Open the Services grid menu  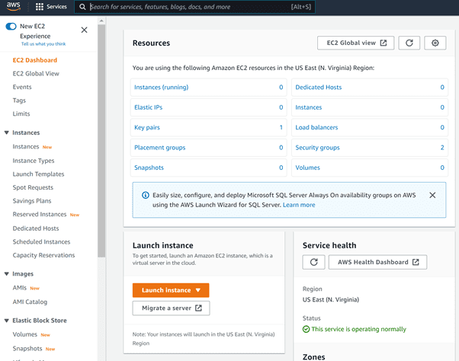51,7
